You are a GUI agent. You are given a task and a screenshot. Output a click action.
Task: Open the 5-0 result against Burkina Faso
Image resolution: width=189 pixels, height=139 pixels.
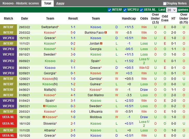coord(73,33)
